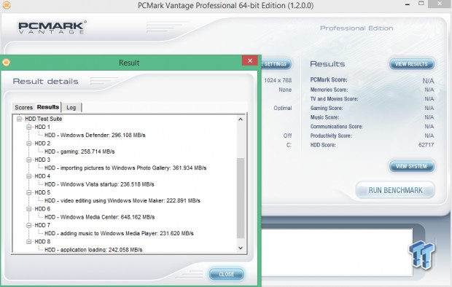Switch to the Scores tab
The width and height of the screenshot is (452, 287).
tap(23, 108)
